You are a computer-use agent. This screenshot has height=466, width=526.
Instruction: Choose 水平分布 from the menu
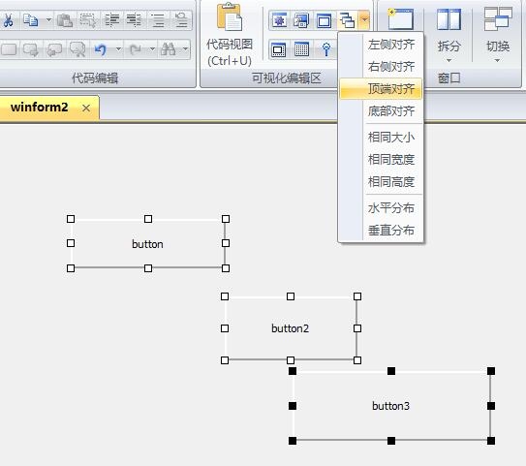[x=381, y=208]
